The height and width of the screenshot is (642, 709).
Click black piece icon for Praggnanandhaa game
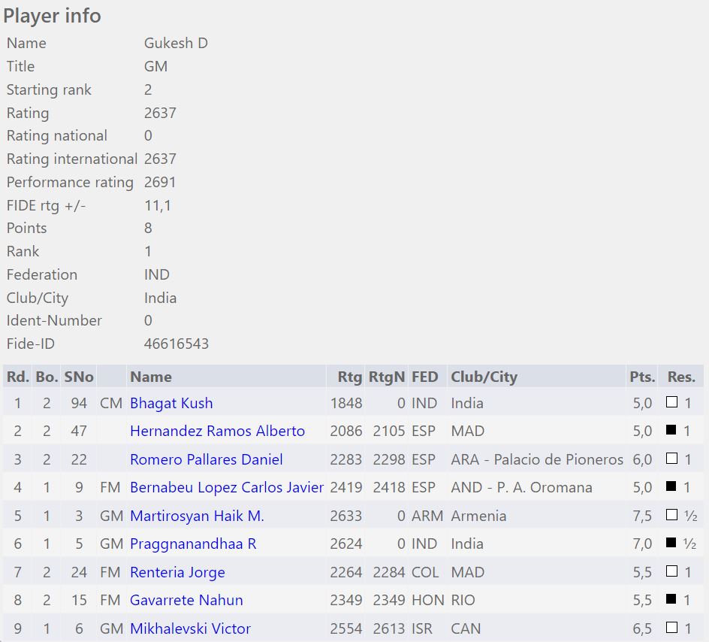click(x=671, y=544)
